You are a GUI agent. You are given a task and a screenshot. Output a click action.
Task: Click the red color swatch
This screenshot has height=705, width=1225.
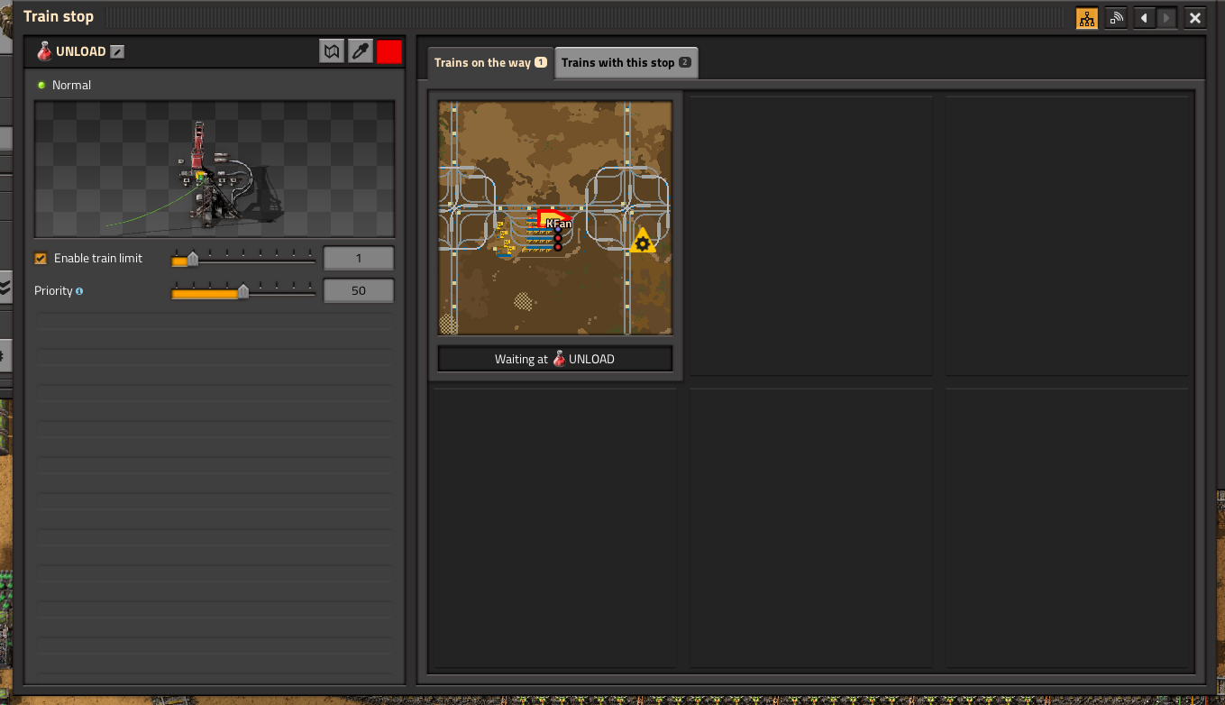(x=389, y=51)
